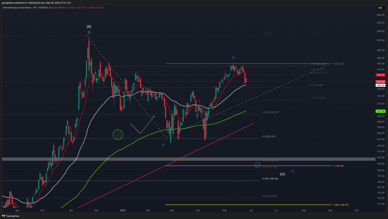Select the blue circled C wave marker

[293, 171]
